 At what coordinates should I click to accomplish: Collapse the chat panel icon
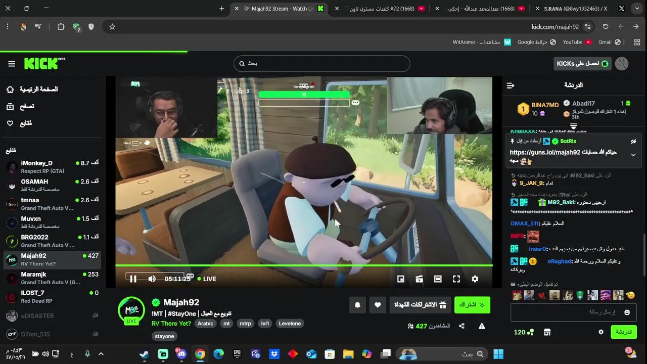(511, 85)
